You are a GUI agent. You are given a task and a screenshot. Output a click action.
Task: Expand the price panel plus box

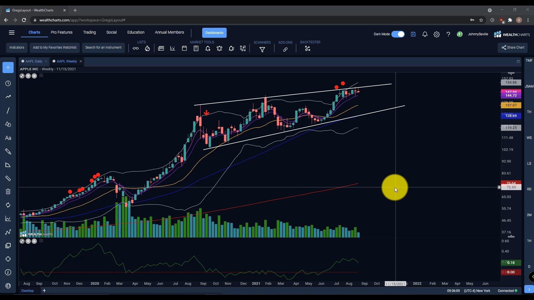click(41, 75)
